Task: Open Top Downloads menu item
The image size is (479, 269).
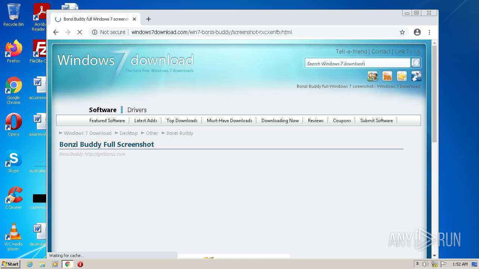Action: pos(182,121)
